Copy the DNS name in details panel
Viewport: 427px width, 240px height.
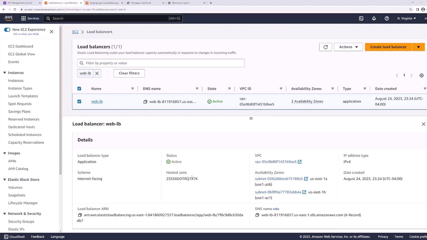257,215
